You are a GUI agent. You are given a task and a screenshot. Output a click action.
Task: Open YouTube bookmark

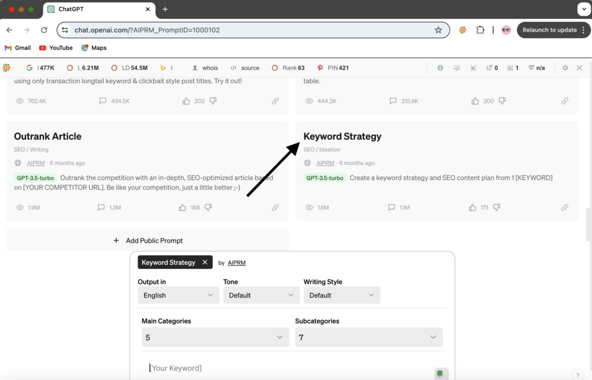point(56,48)
